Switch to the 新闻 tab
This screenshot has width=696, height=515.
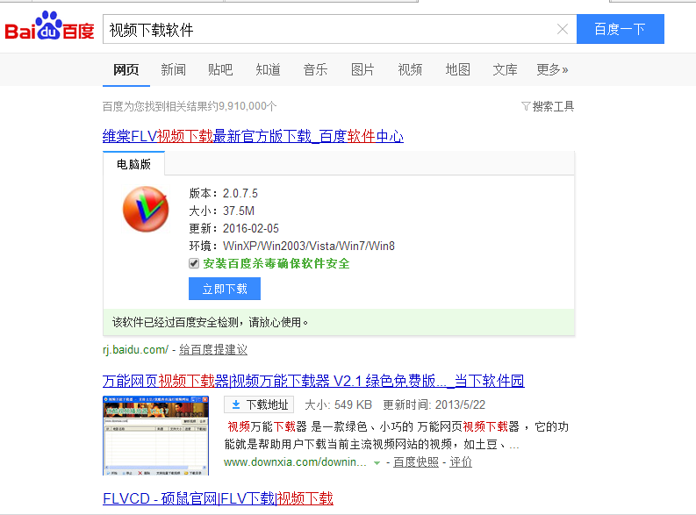[173, 69]
